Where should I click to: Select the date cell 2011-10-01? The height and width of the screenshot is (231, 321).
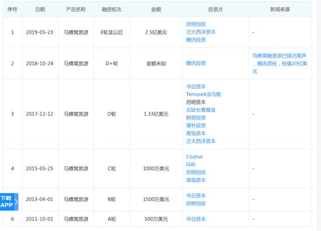(x=40, y=219)
